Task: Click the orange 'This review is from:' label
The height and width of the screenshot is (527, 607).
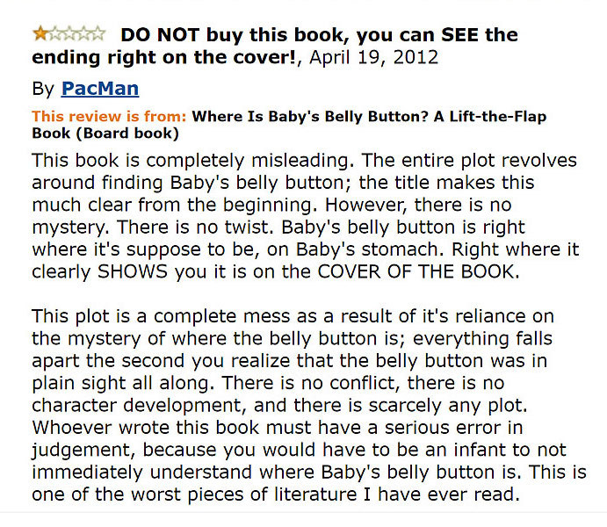Action: tap(109, 117)
